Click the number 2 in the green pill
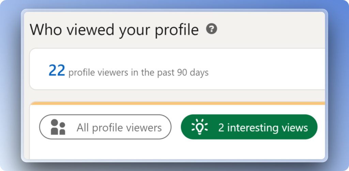This screenshot has width=349, height=171. pos(221,128)
